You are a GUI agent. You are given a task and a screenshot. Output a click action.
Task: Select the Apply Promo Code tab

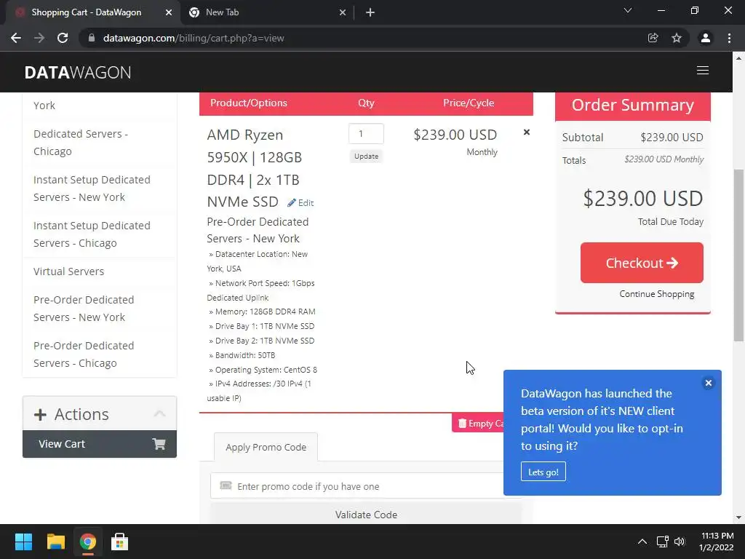pyautogui.click(x=266, y=448)
